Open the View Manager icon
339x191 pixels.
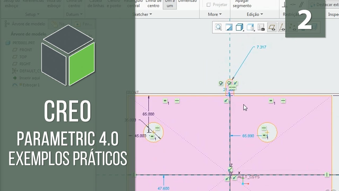click(261, 27)
